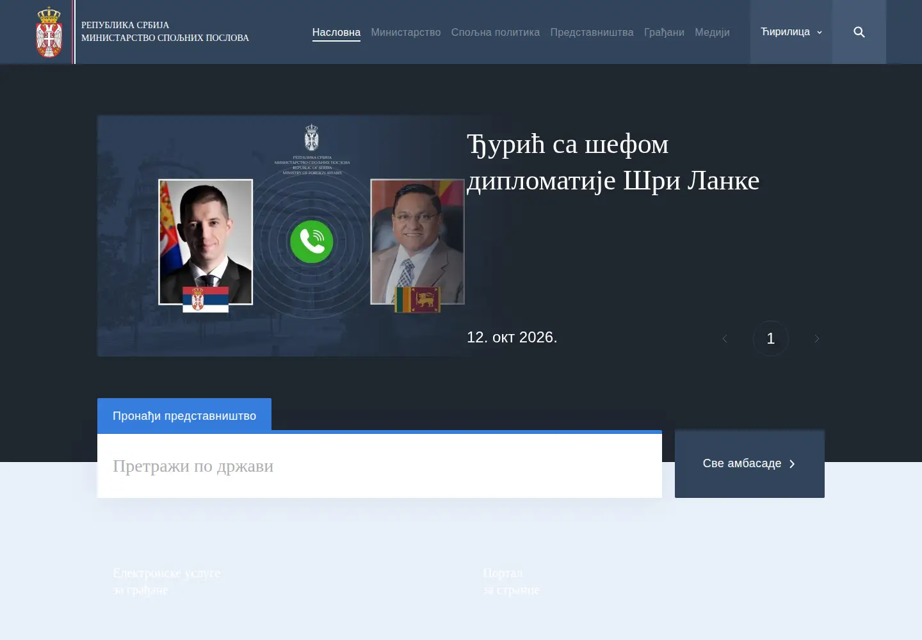922x640 pixels.
Task: Open Портал за странце link
Action: (x=511, y=581)
